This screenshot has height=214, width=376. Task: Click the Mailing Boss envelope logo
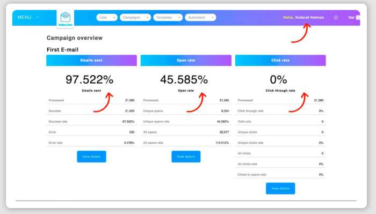coord(65,19)
